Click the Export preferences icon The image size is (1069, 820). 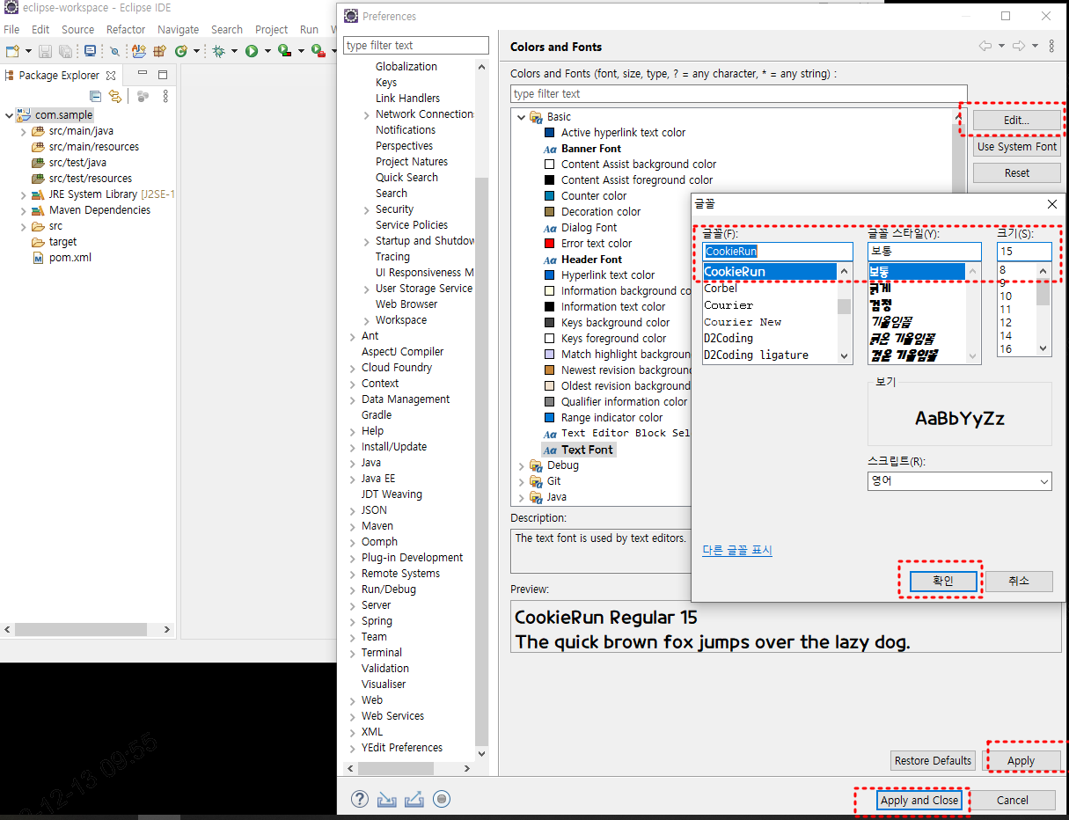pos(414,799)
